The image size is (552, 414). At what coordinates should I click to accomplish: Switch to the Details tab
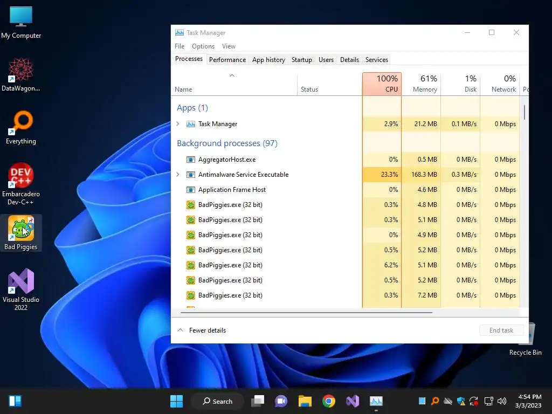point(349,60)
